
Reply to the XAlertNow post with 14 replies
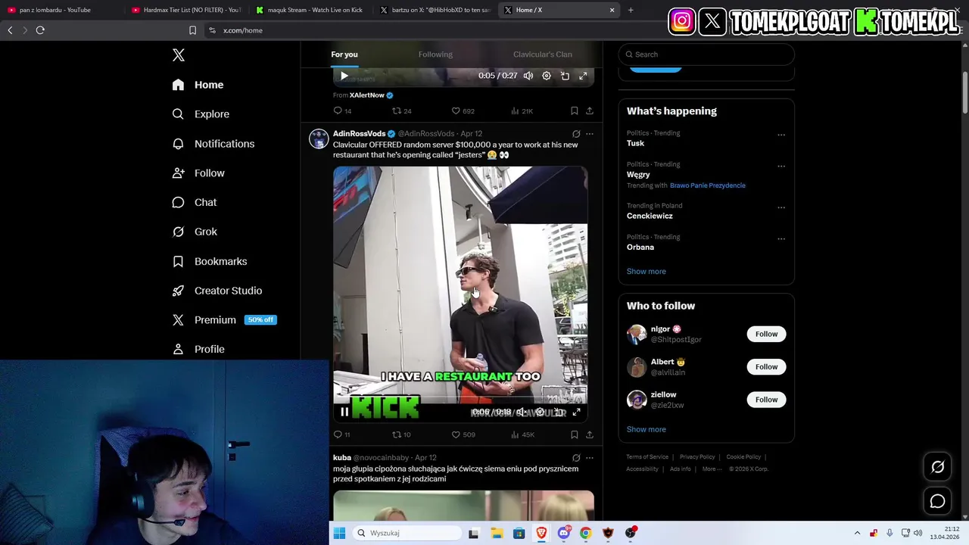(342, 111)
